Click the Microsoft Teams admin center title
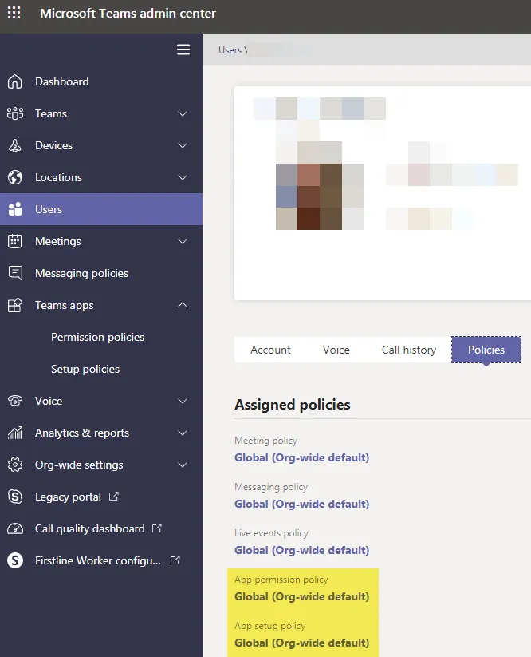The image size is (531, 657). pos(128,13)
